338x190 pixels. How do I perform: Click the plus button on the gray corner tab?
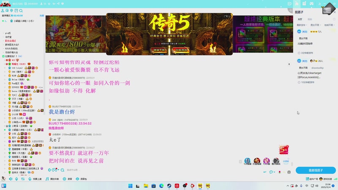pos(291,10)
